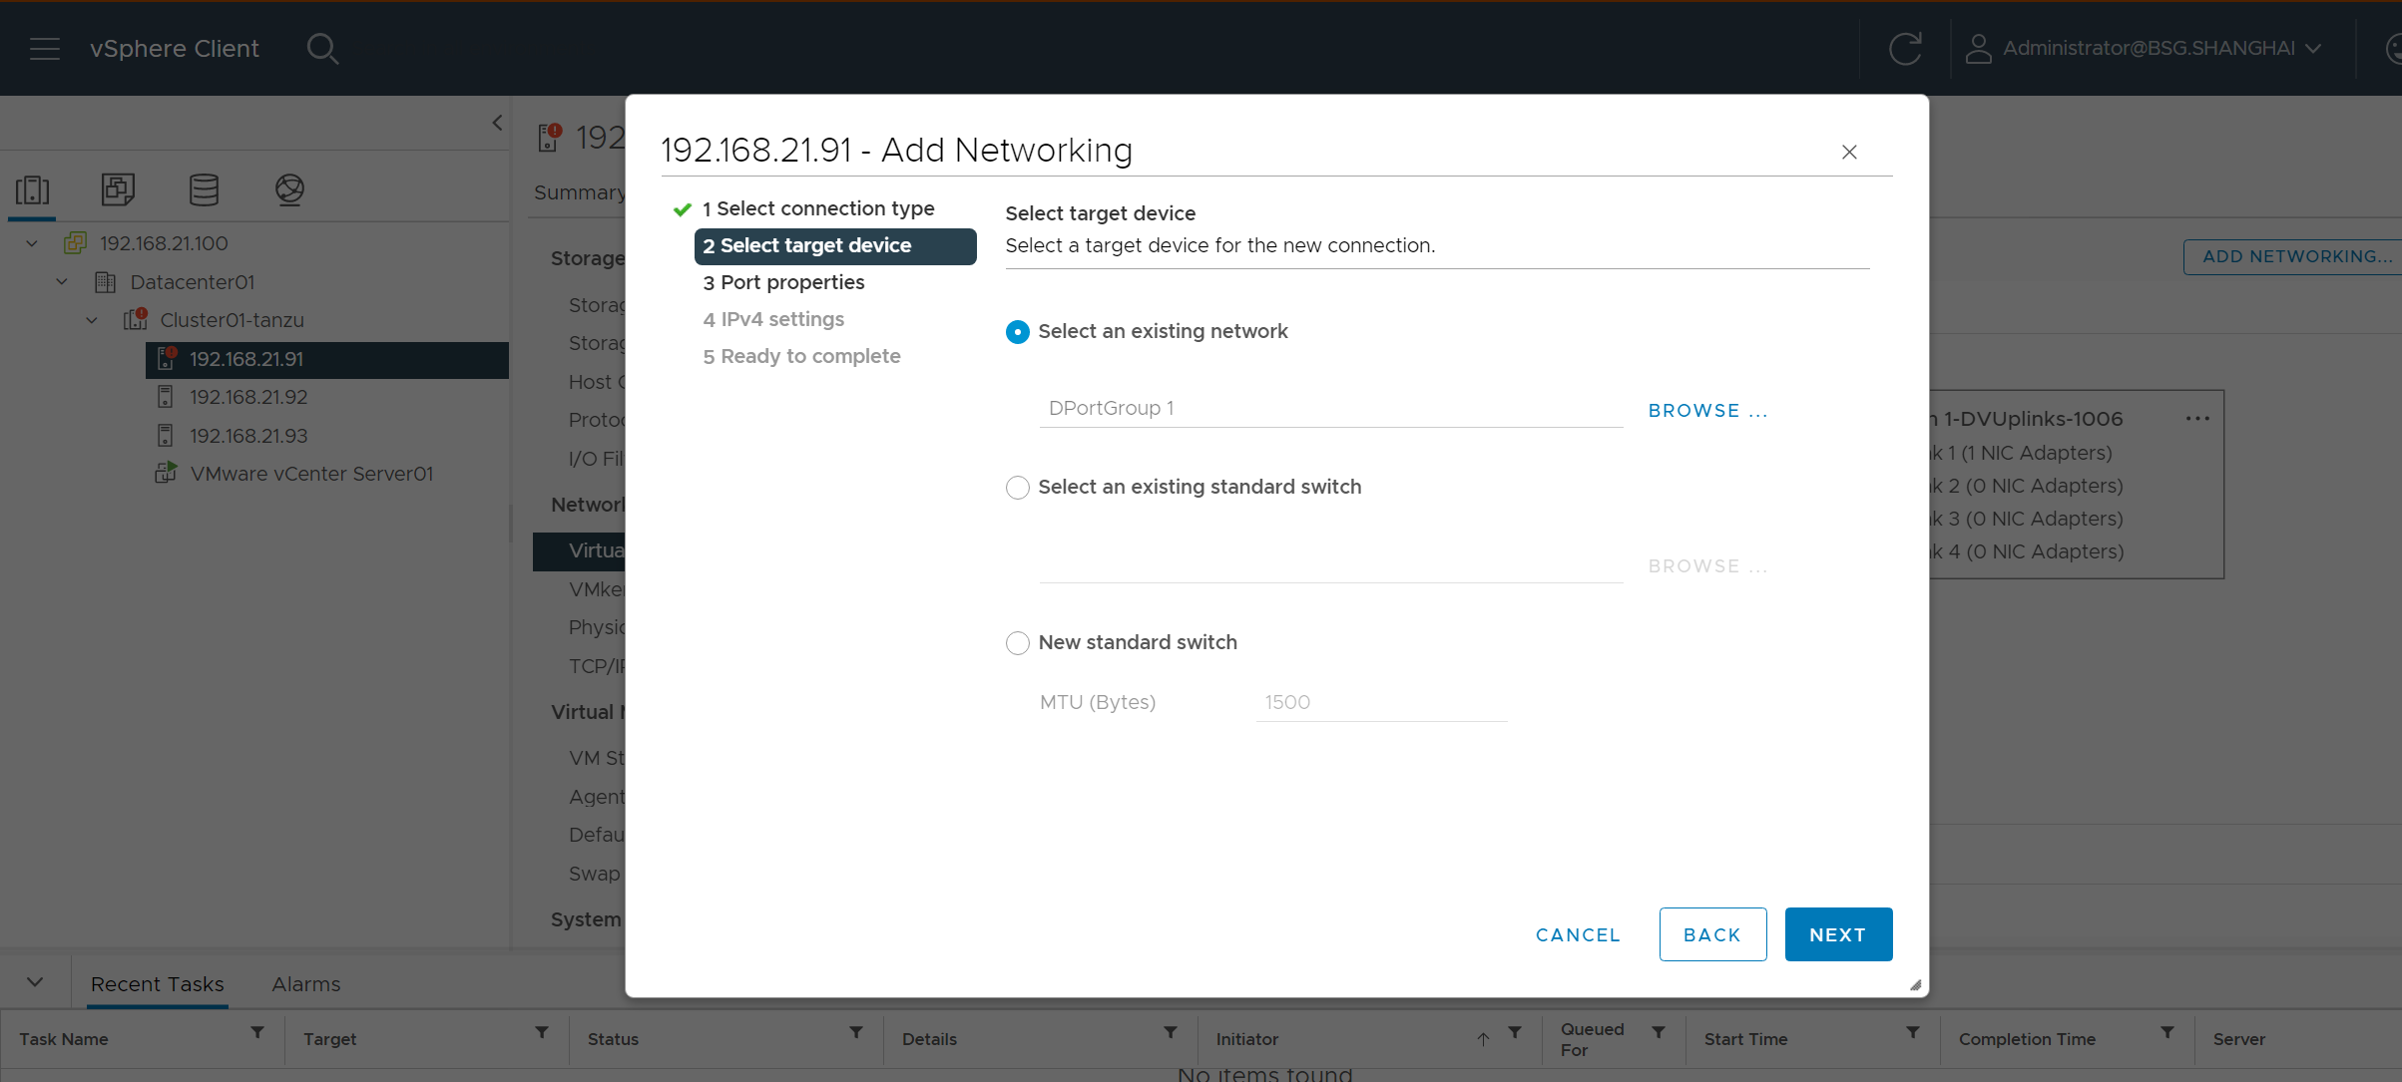Open the Storage inventory view icon

[204, 188]
